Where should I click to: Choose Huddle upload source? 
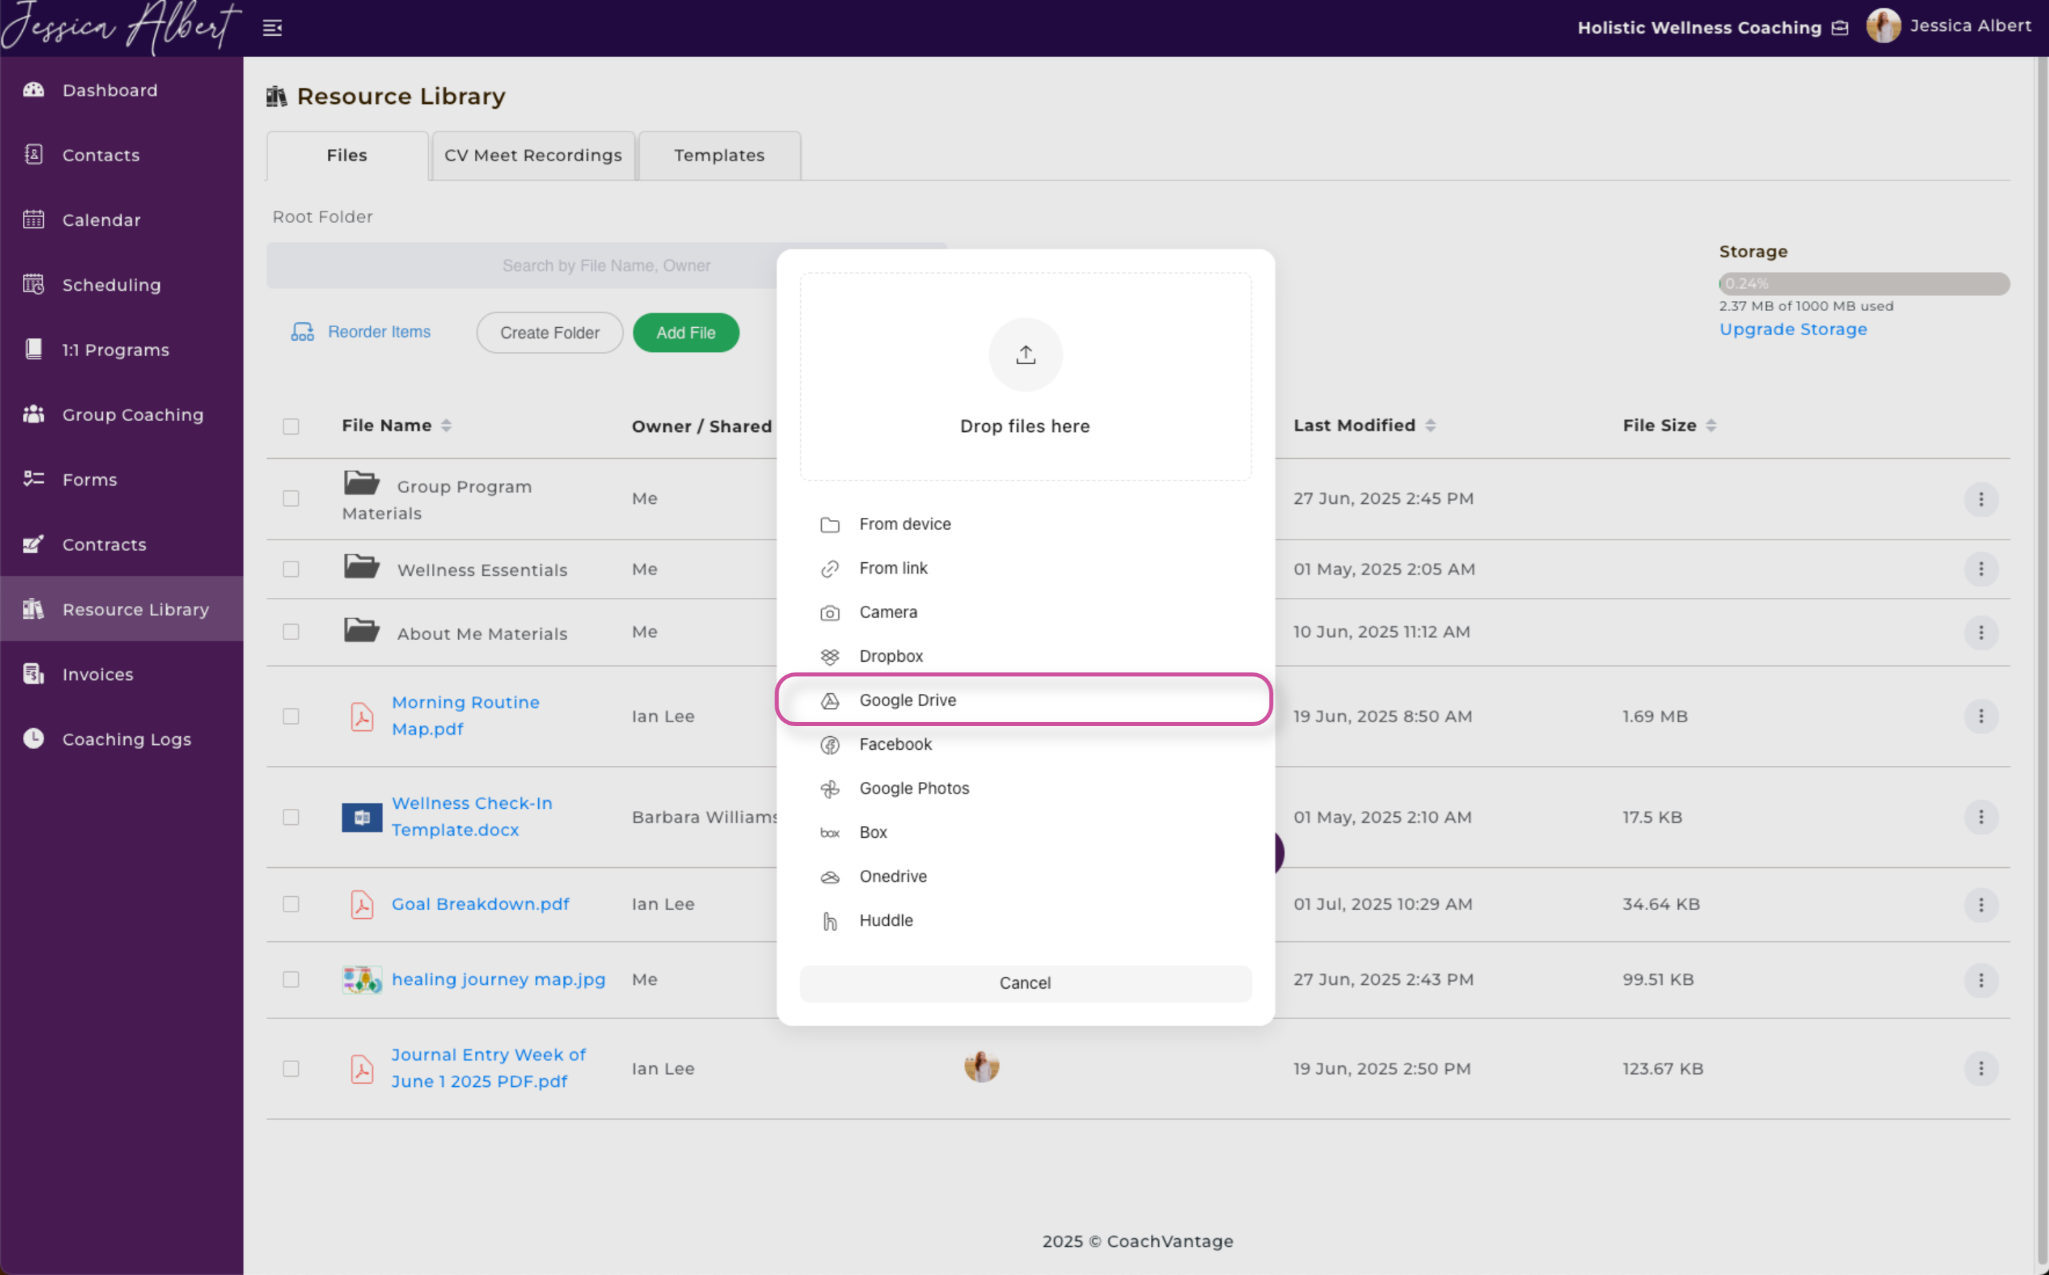(885, 920)
